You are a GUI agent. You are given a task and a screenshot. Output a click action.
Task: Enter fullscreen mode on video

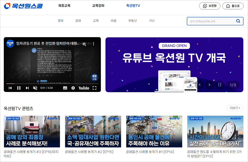(x=95, y=88)
